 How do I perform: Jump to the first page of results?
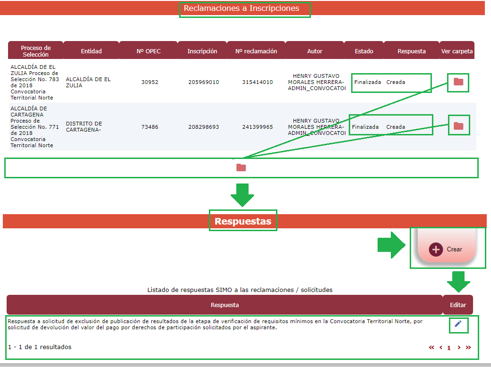pyautogui.click(x=431, y=348)
